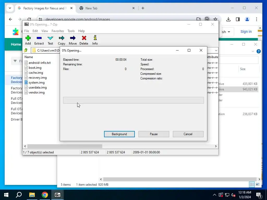Select Explorer row sized 236,837 KB

coord(238,114)
